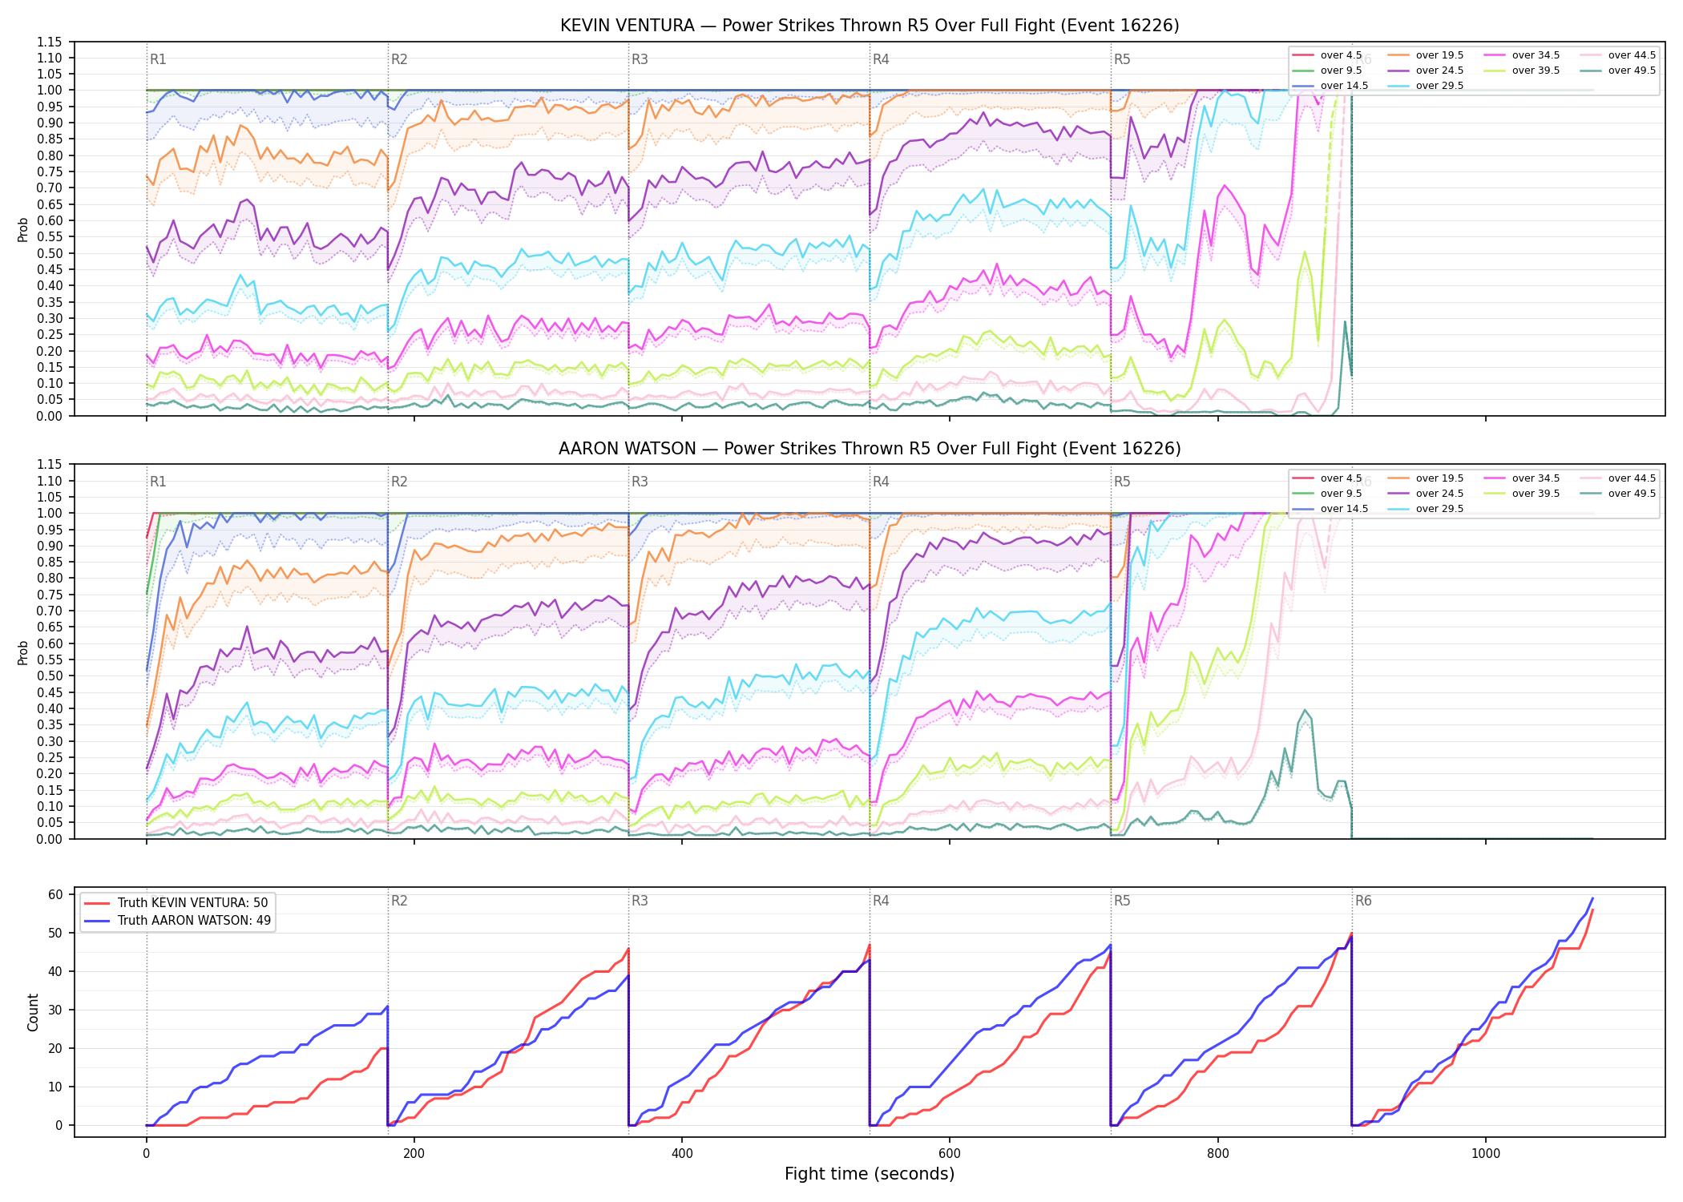Click the R3 round marker in Aaron Watson chart
Image resolution: width=1683 pixels, height=1202 pixels.
(640, 482)
